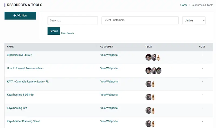
Task: Click blonde woman avatar in Brookside IAT row
Action: 158,58
